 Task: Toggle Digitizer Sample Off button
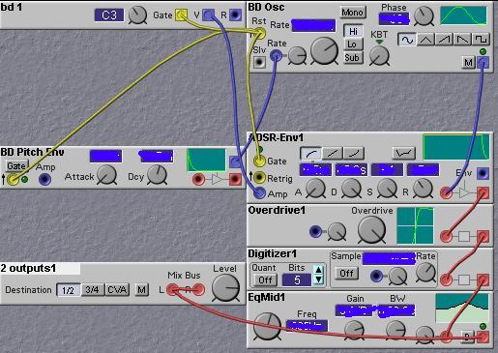pos(346,274)
